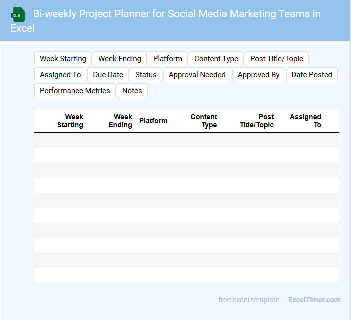Click the Due Date tag
The image size is (351, 320).
(108, 75)
